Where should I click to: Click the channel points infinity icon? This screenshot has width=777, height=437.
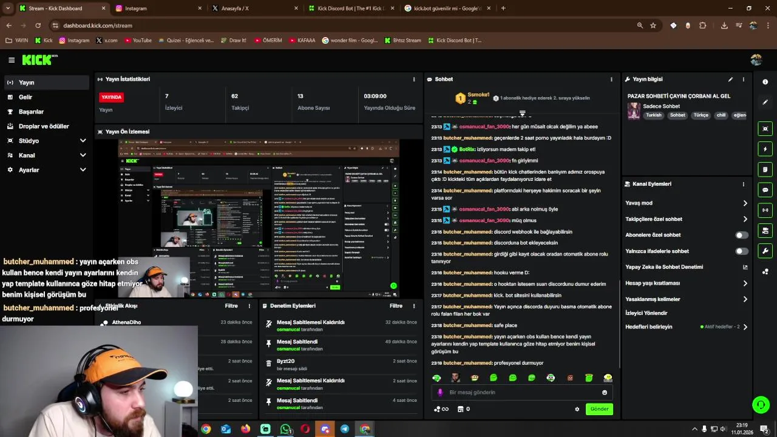click(x=441, y=409)
